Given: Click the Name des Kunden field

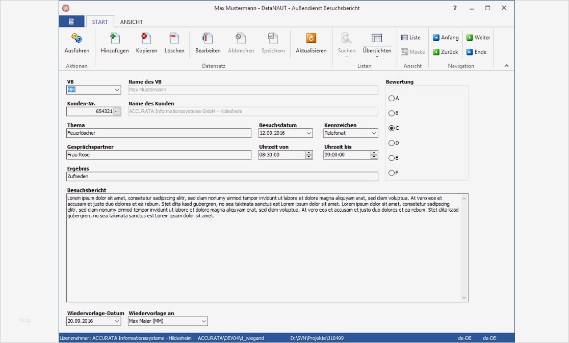Looking at the screenshot, I should [x=253, y=111].
